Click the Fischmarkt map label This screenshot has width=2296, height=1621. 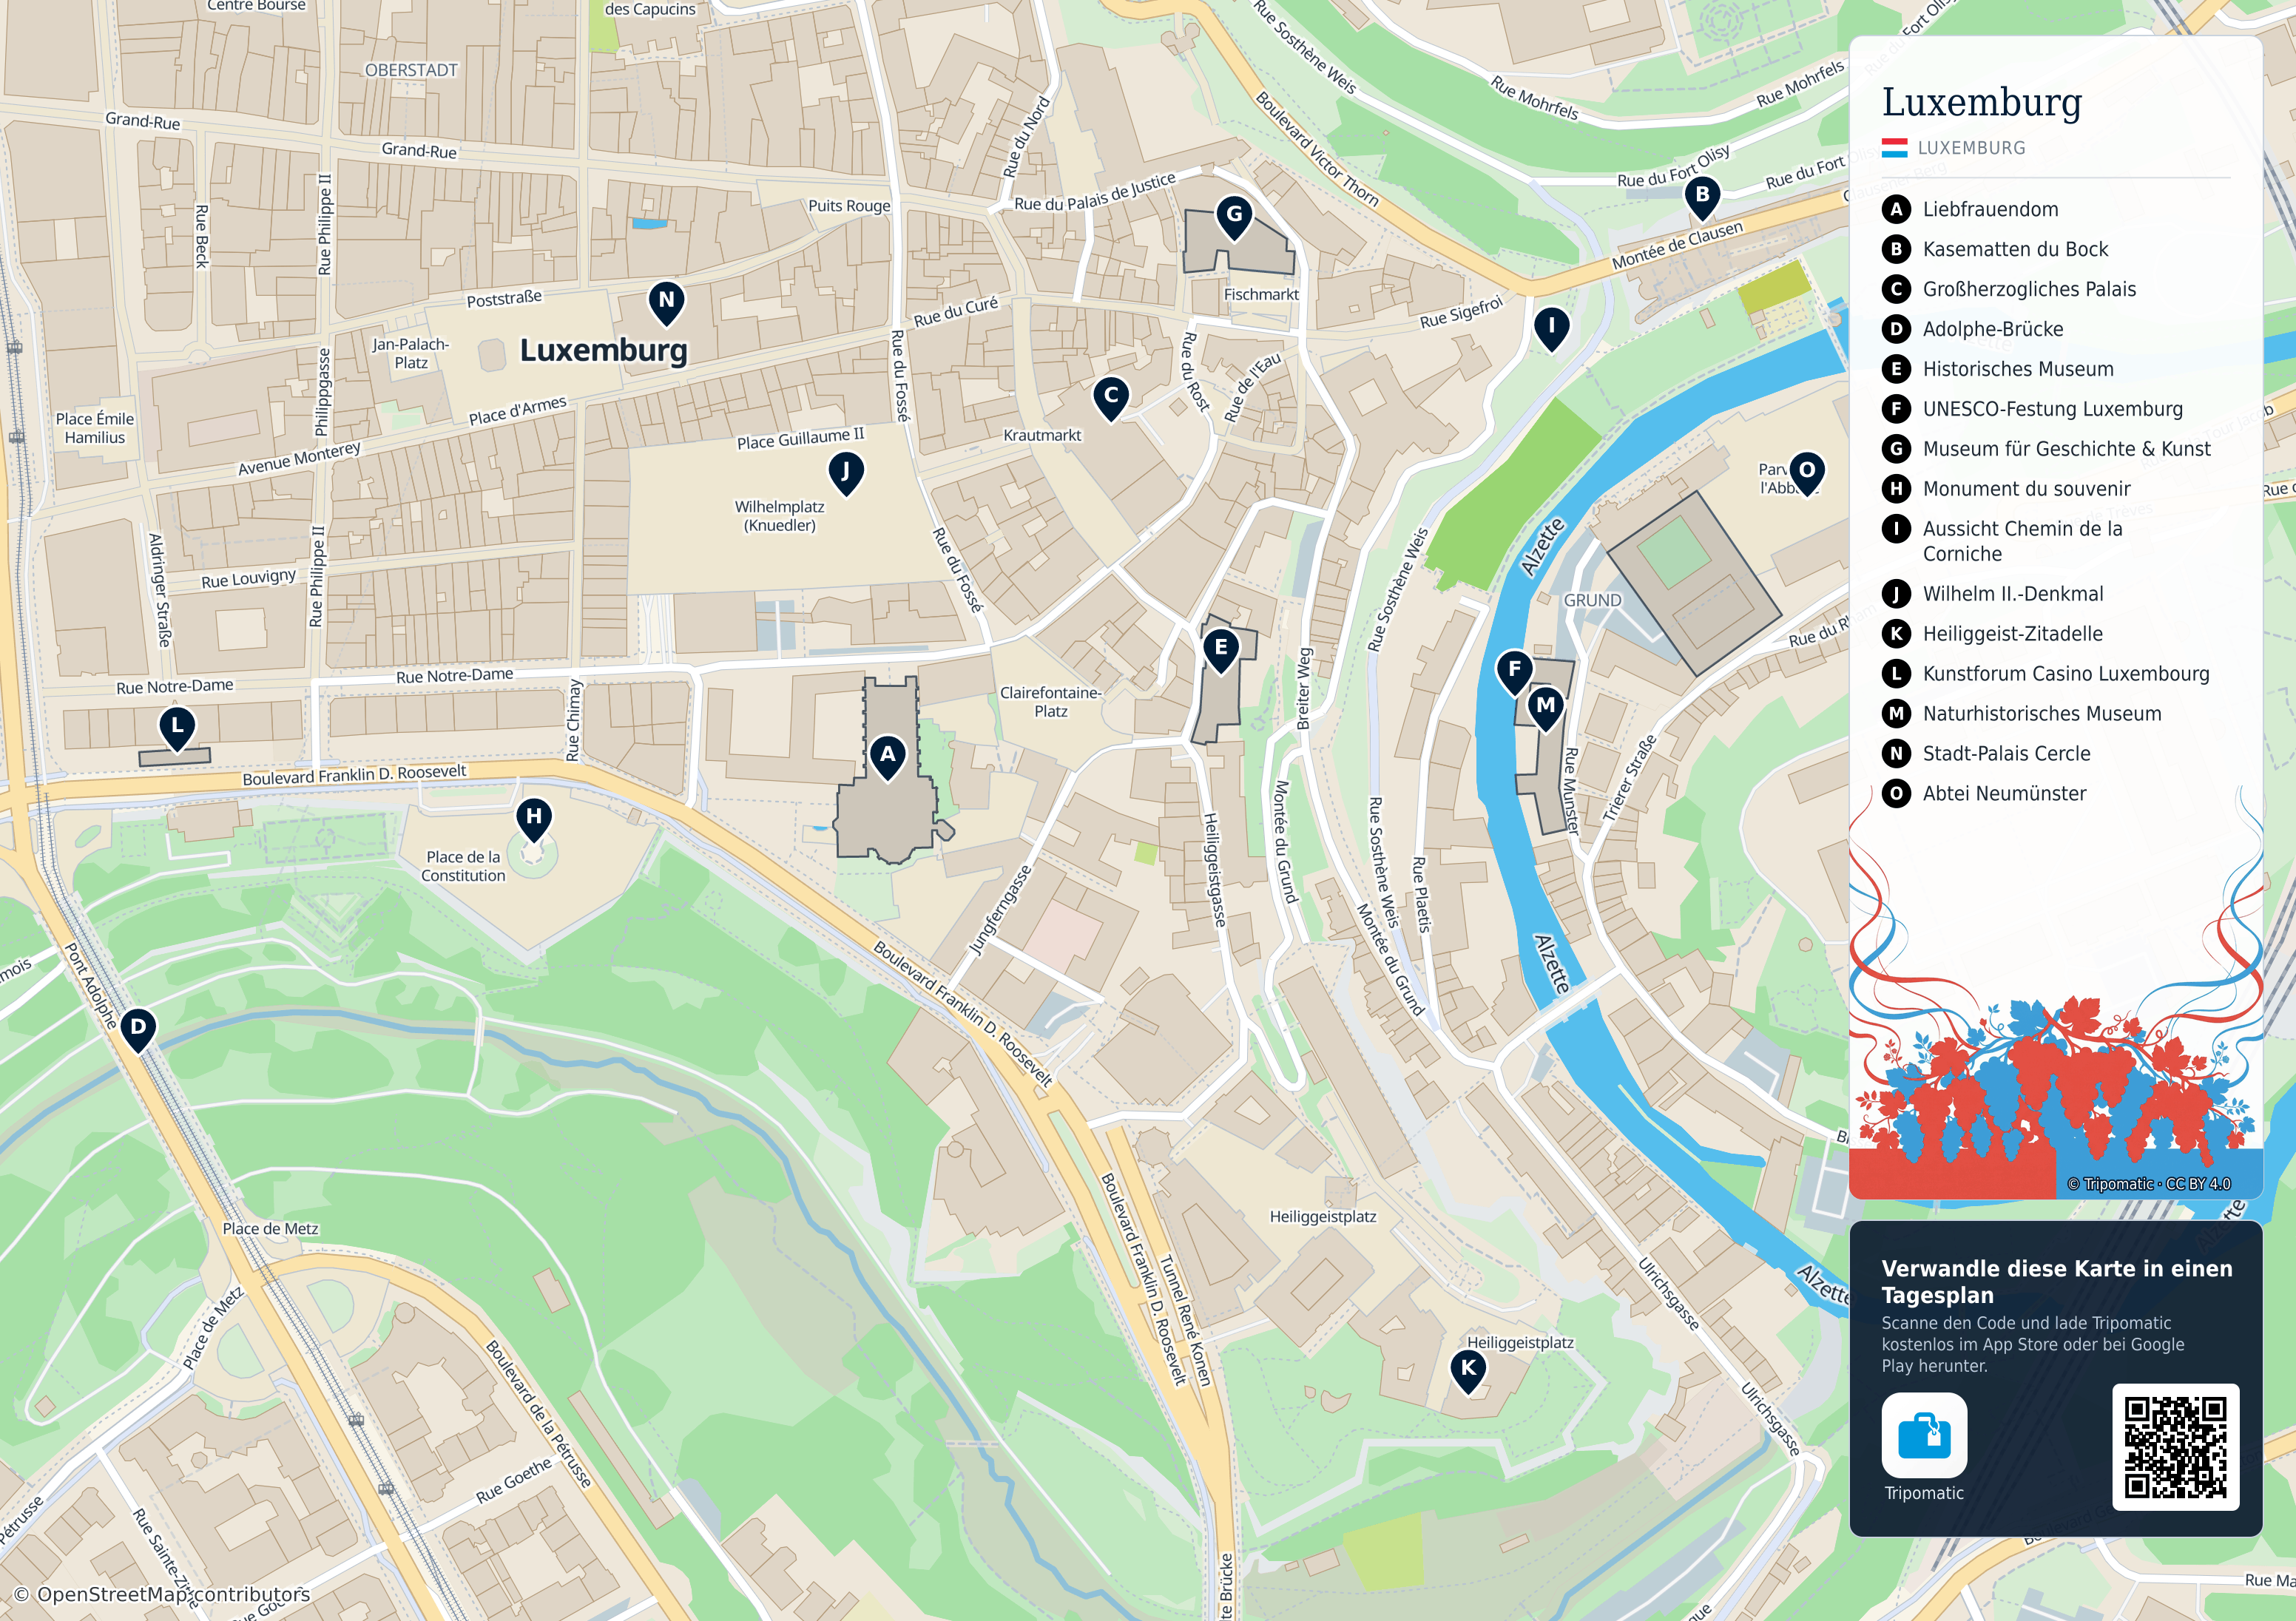(x=1261, y=294)
